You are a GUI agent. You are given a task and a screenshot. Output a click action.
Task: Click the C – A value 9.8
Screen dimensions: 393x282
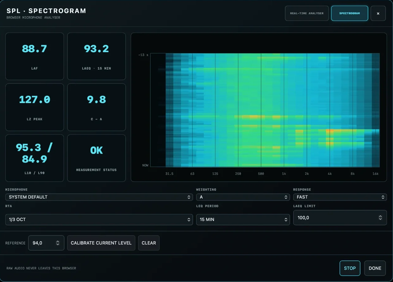click(97, 100)
